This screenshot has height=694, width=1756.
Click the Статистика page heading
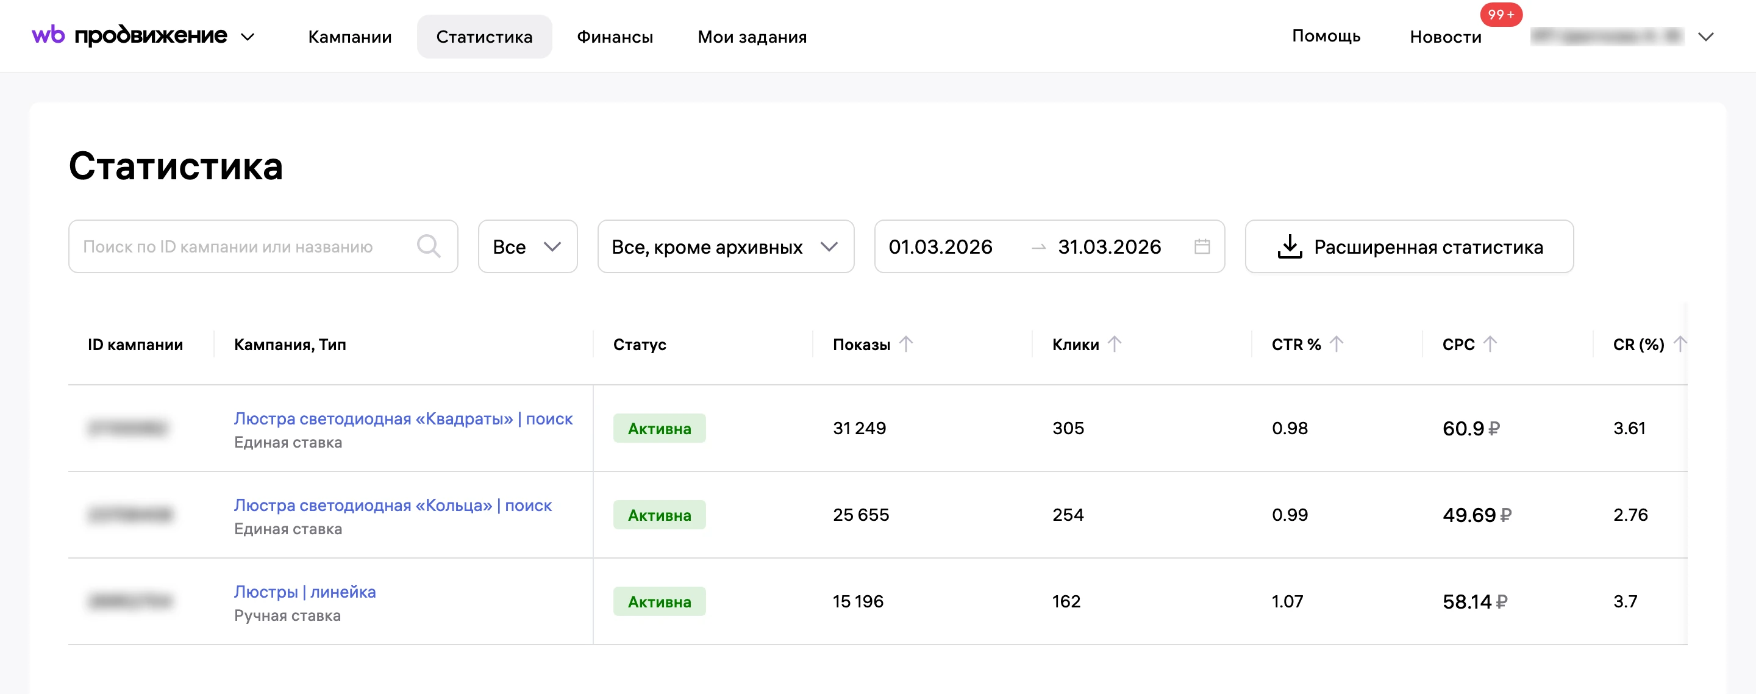176,166
